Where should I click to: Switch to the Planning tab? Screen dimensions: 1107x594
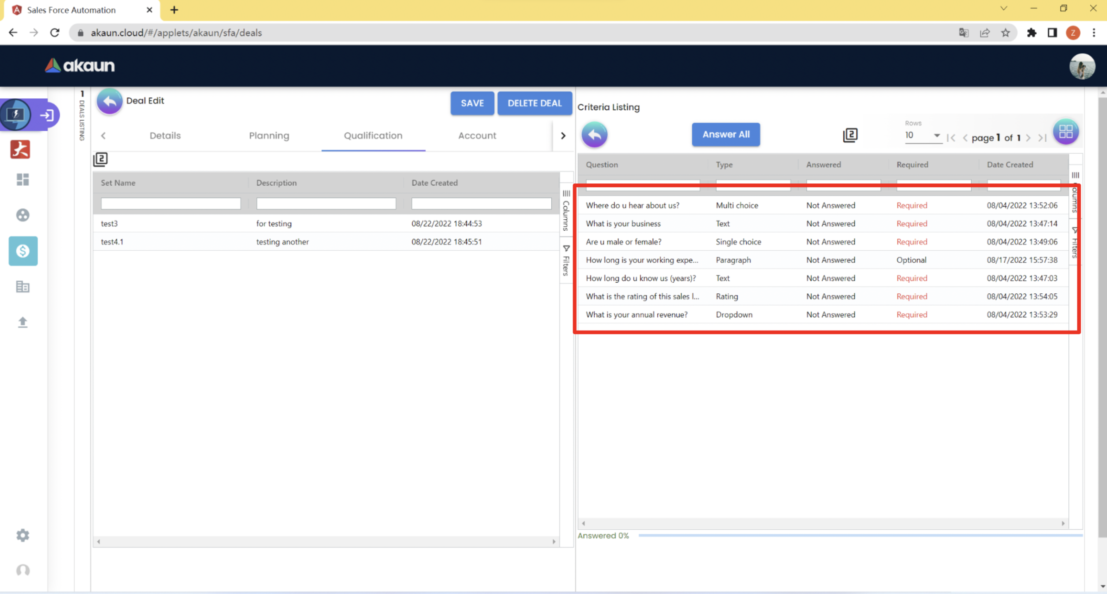[x=269, y=136]
